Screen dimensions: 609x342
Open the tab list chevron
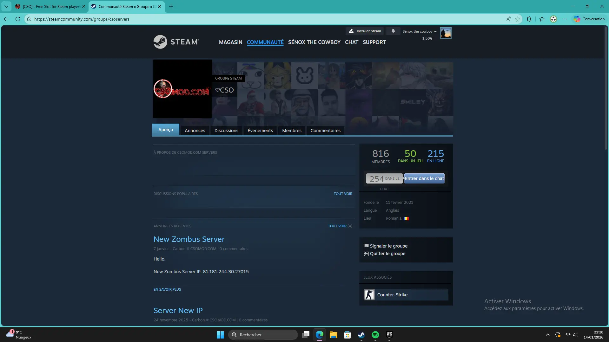coord(6,6)
